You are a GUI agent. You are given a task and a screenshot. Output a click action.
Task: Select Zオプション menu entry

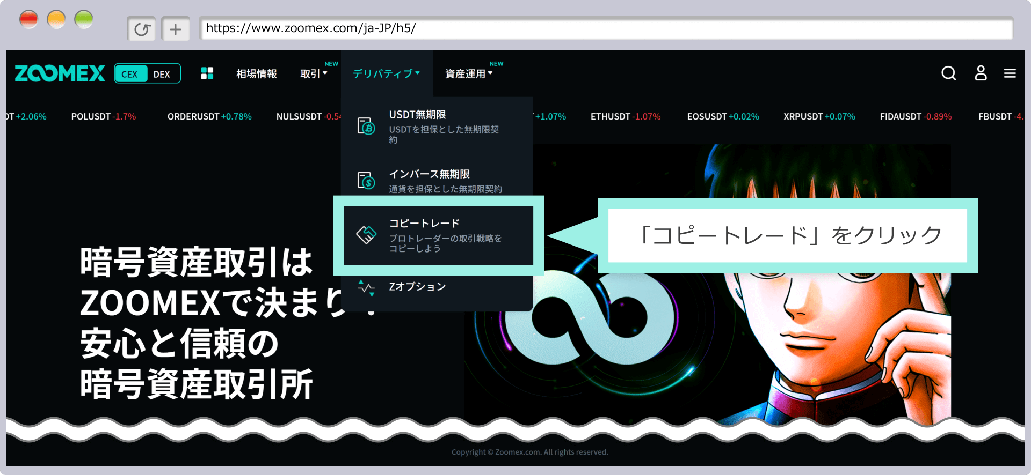438,287
